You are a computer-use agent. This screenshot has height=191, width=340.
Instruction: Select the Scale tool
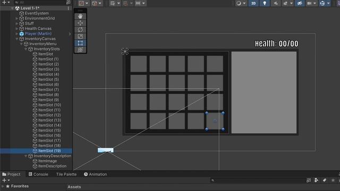pyautogui.click(x=80, y=37)
